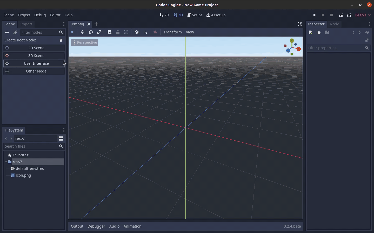Image resolution: width=374 pixels, height=233 pixels.
Task: Switch to the Node tab
Action: click(335, 24)
